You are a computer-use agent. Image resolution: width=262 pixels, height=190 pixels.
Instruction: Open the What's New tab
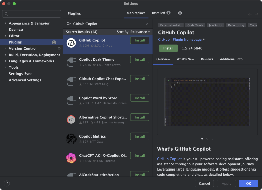(x=185, y=59)
